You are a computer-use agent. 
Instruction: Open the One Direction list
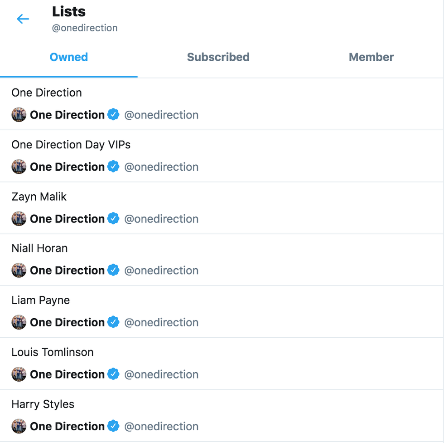(x=47, y=93)
